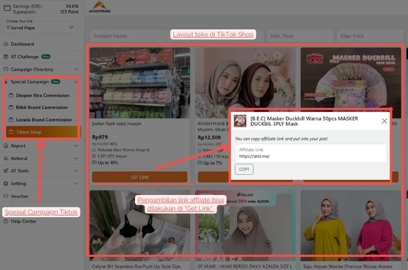
Task: Focus the Max. Price field
Action: 371,36
